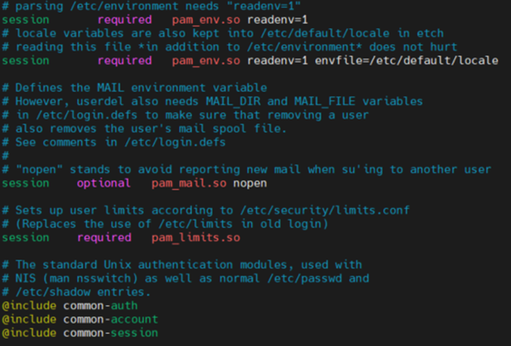The image size is (511, 346).
Task: Click the quoted "readenv=1" in the top comment
Action: coord(253,6)
